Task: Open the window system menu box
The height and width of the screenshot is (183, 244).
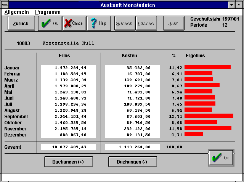Action: [5, 5]
